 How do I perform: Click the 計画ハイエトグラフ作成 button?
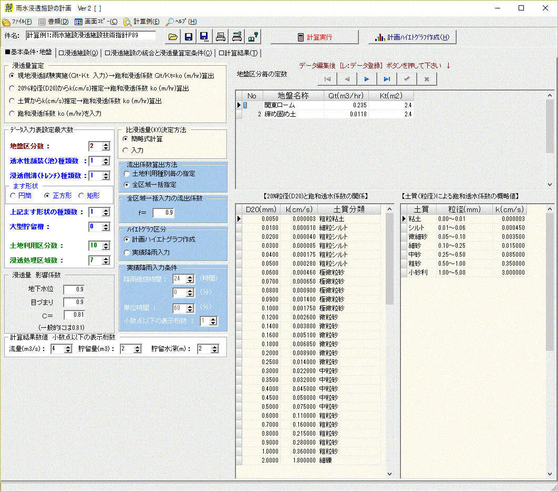pos(415,36)
